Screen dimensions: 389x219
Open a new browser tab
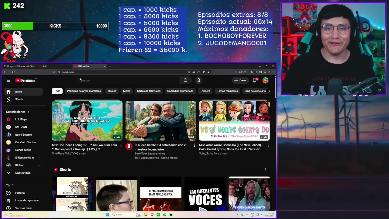click(110, 66)
